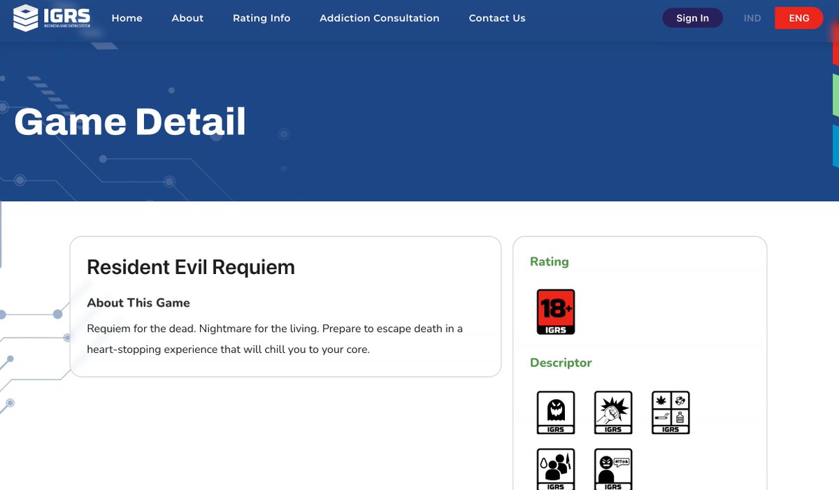The height and width of the screenshot is (490, 839).
Task: Select the blood and weapon descriptor icon
Action: (x=556, y=469)
